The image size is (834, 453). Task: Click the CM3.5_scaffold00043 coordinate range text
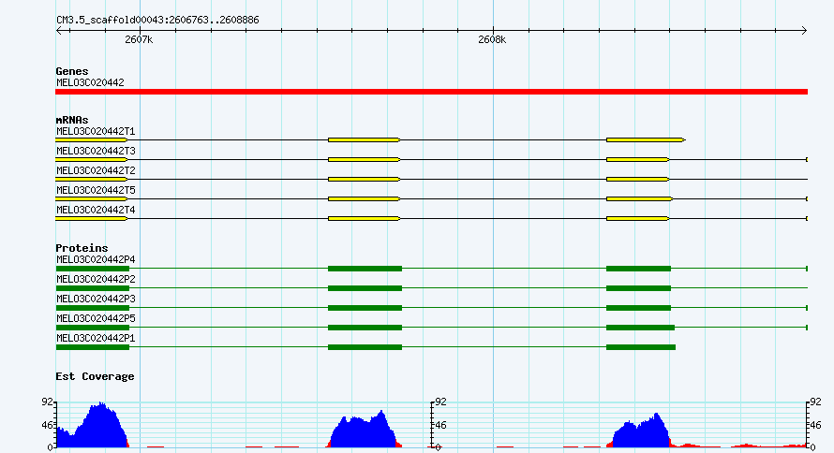[x=157, y=21]
